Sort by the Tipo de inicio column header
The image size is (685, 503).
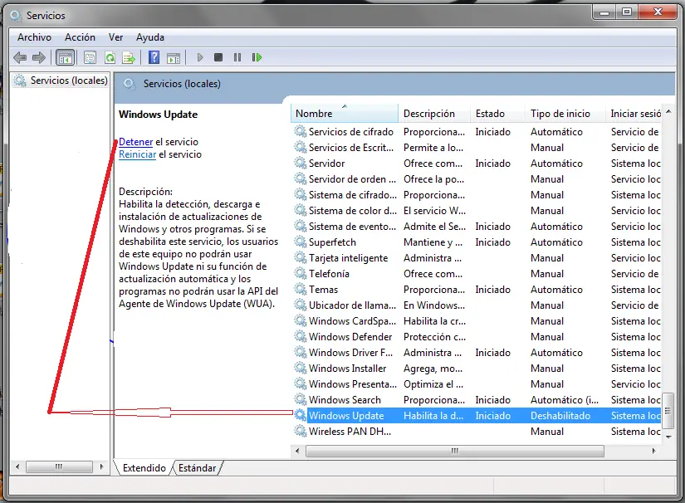[x=565, y=114]
